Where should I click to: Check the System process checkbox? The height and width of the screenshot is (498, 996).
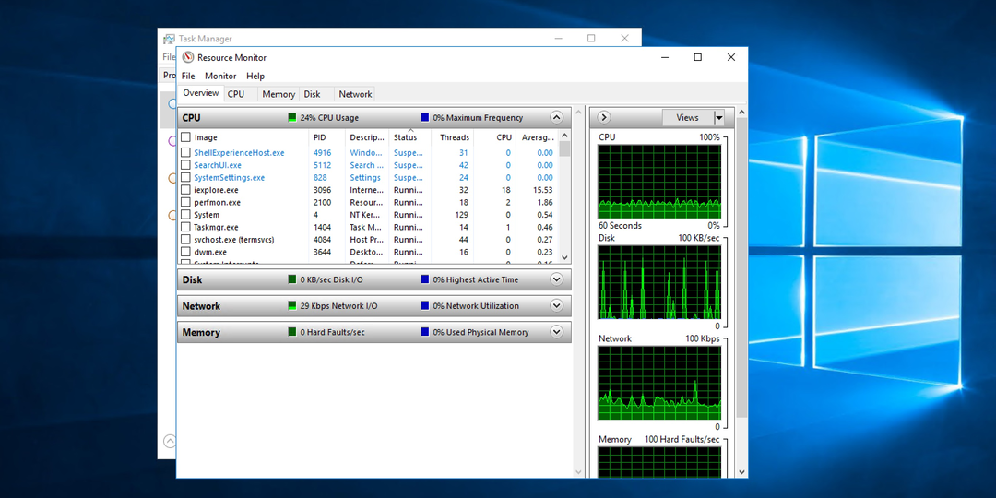(x=185, y=215)
